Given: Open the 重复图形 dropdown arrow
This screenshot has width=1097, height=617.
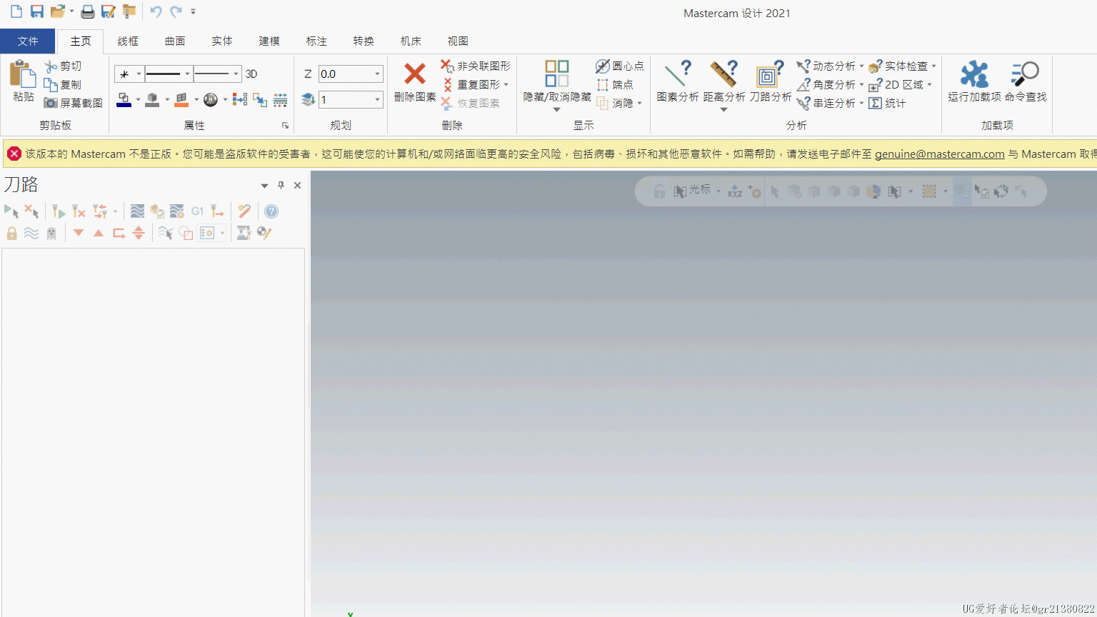Looking at the screenshot, I should pyautogui.click(x=506, y=84).
